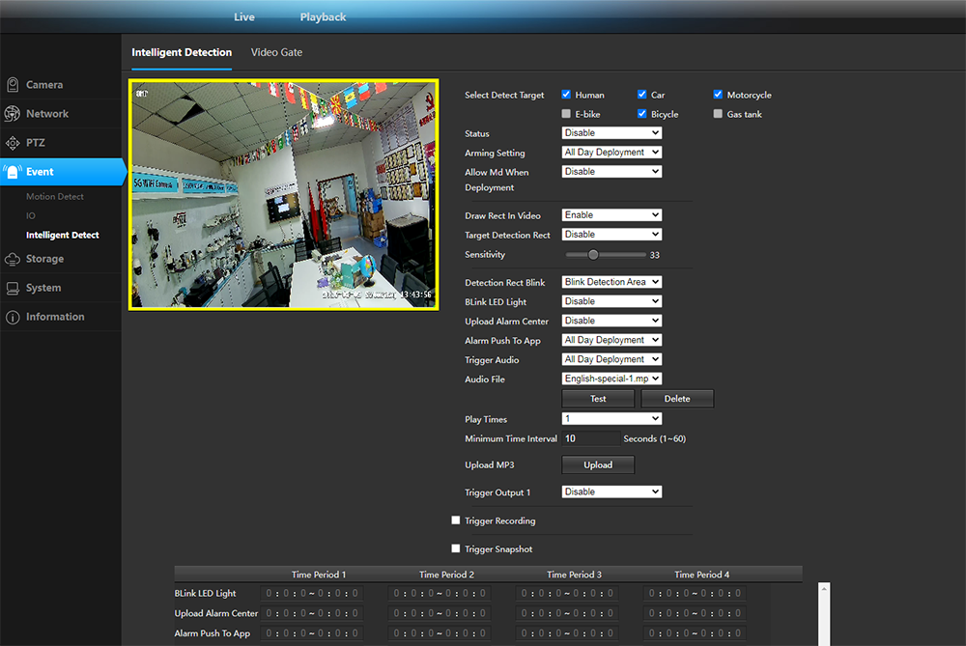966x646 pixels.
Task: Switch to the Video Gate tab
Action: coord(276,52)
